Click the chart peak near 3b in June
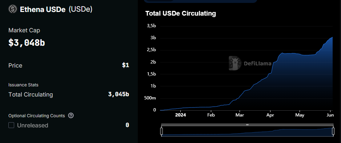This screenshot has width=341, height=143. tap(332, 37)
